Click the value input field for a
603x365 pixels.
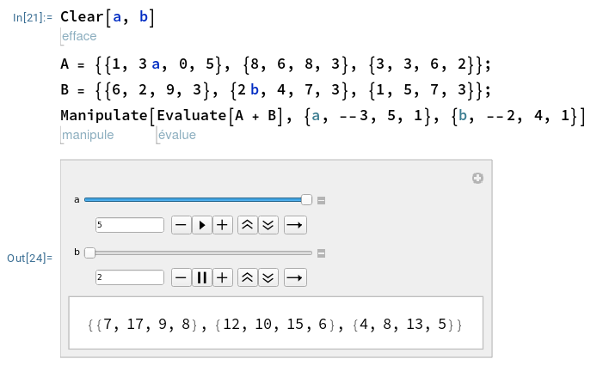click(x=129, y=225)
